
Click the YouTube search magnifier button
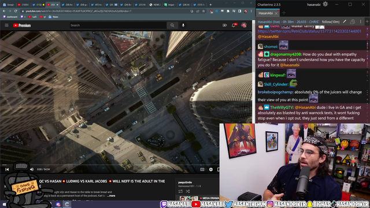tap(172, 25)
